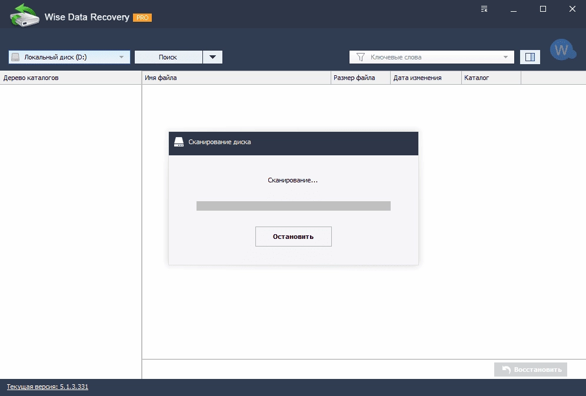Sort by the Имя файла column header
The width and height of the screenshot is (586, 396).
tap(236, 78)
